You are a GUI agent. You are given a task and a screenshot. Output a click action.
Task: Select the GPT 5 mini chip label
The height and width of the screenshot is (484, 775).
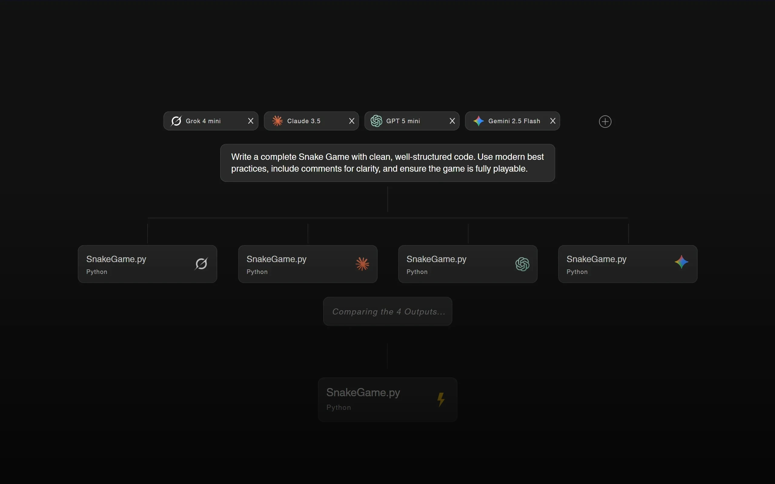coord(403,121)
